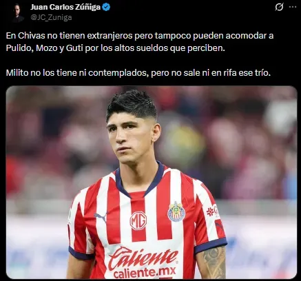
Task: Click the blue verified checkmark badge
Action: tap(106, 7)
